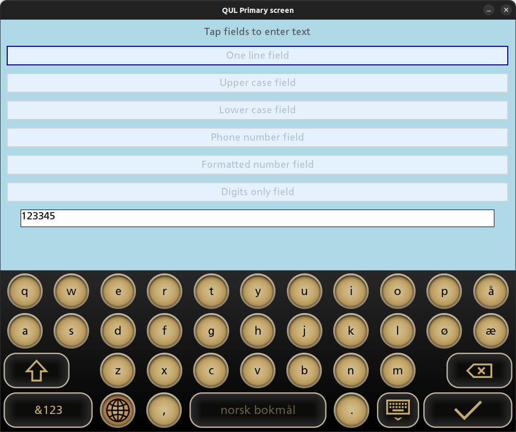
Task: Tap the Upper case field
Action: (257, 83)
